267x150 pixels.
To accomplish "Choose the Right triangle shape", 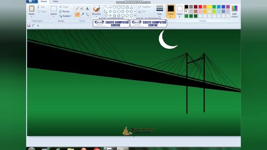I will click(106, 11).
